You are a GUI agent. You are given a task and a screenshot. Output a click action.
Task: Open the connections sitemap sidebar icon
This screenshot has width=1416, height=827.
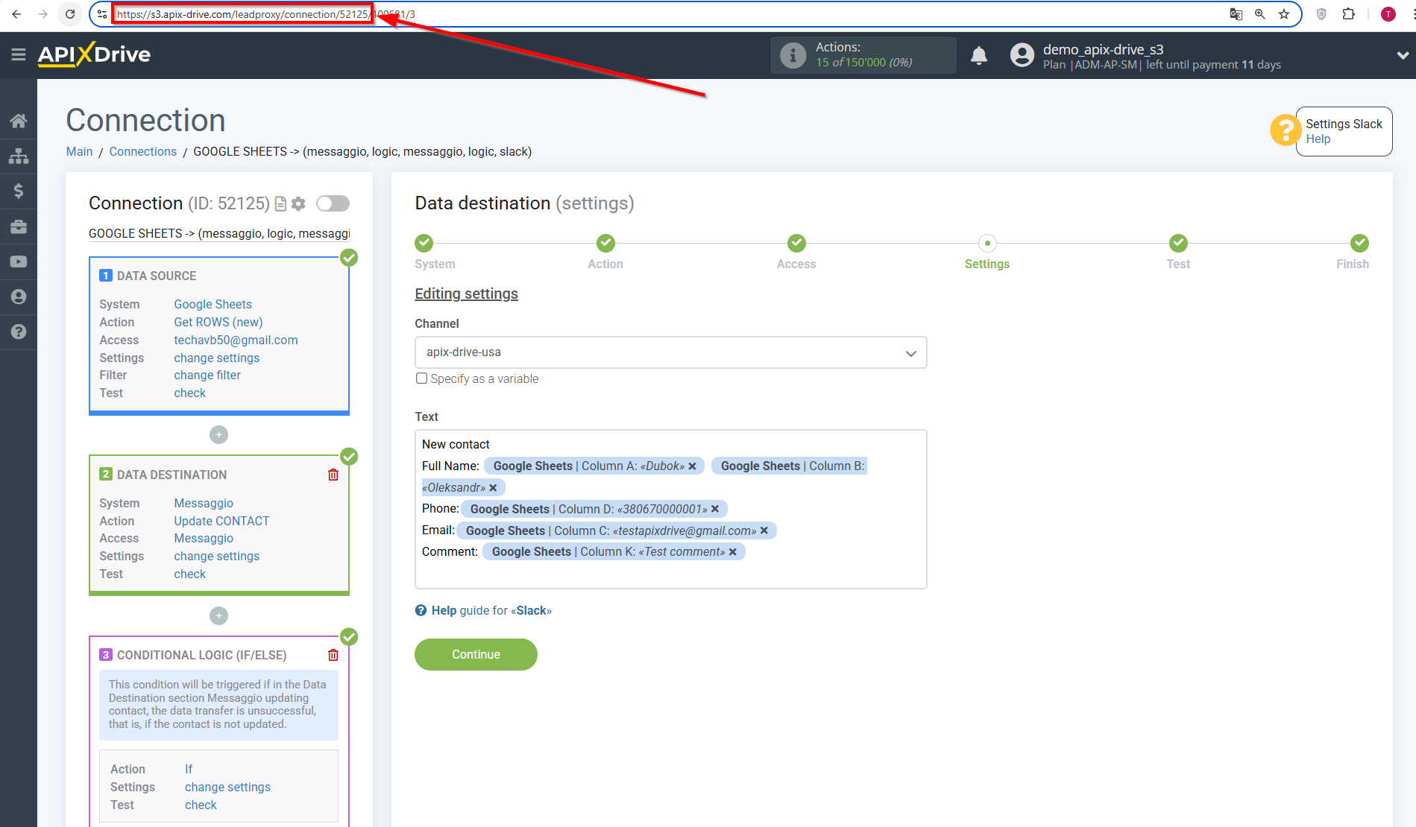pos(19,156)
